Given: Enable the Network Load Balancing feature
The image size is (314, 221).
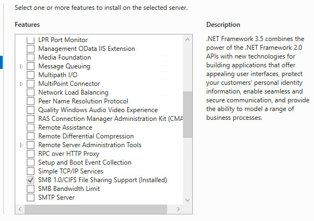Looking at the screenshot, I should 31,92.
